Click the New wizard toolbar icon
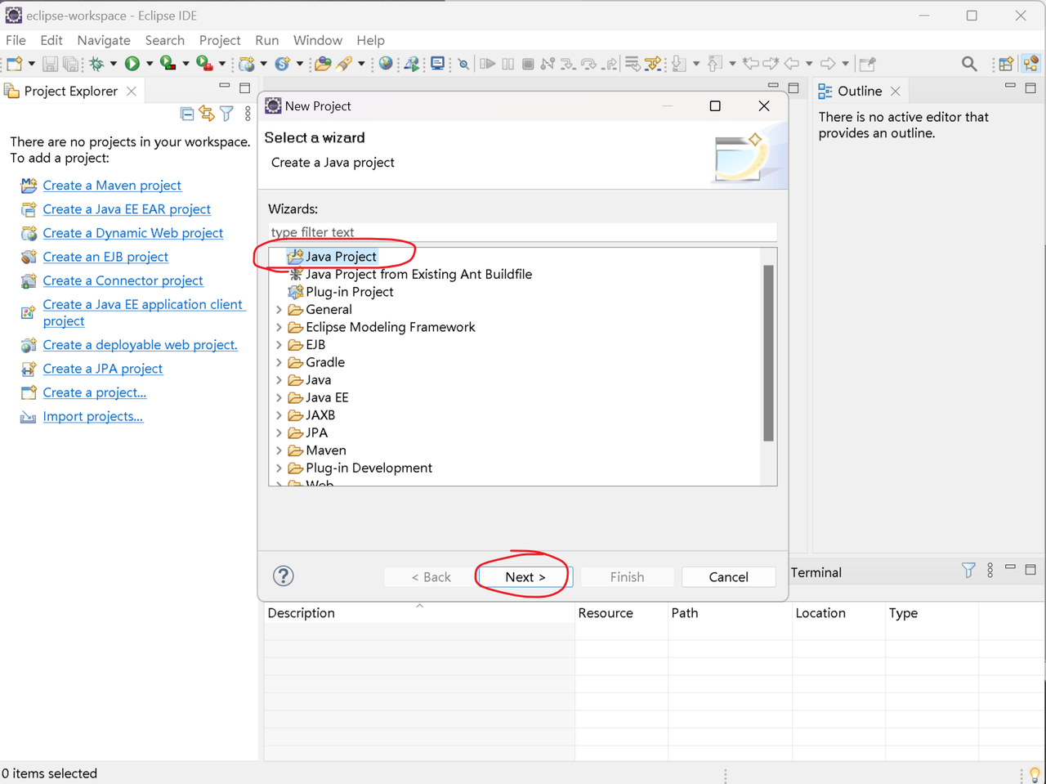 [14, 64]
